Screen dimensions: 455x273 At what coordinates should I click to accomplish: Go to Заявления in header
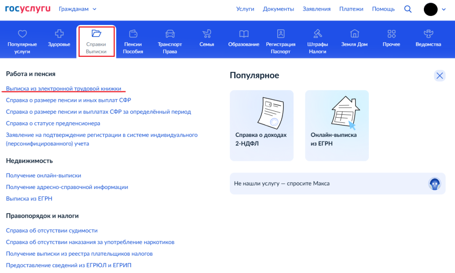coord(316,9)
